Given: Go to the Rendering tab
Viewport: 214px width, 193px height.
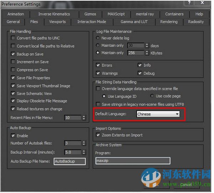Looking at the screenshot, I should pyautogui.click(x=169, y=22).
